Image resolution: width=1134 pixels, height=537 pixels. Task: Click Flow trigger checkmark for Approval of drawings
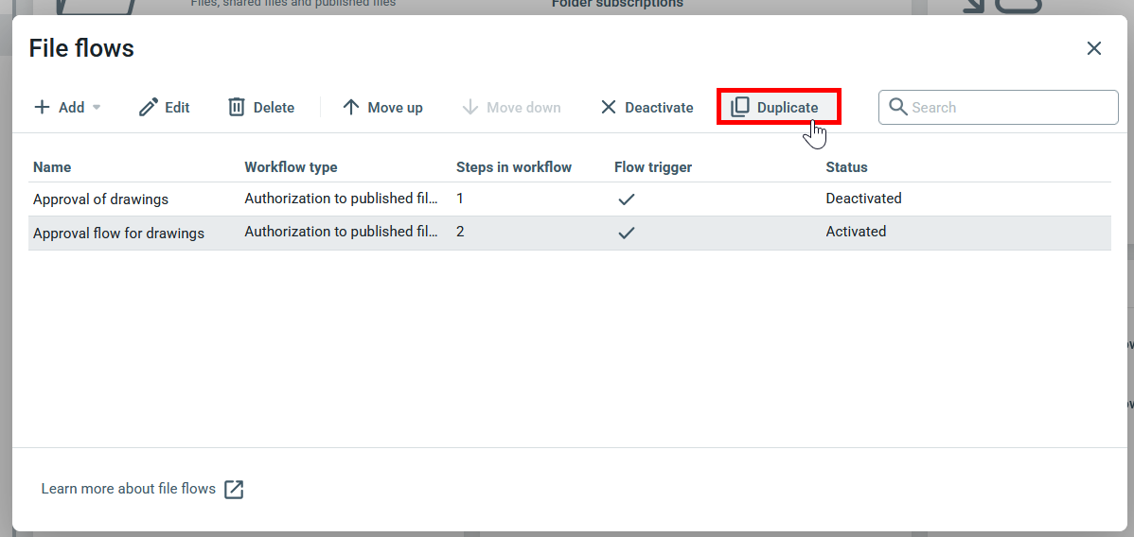(626, 199)
